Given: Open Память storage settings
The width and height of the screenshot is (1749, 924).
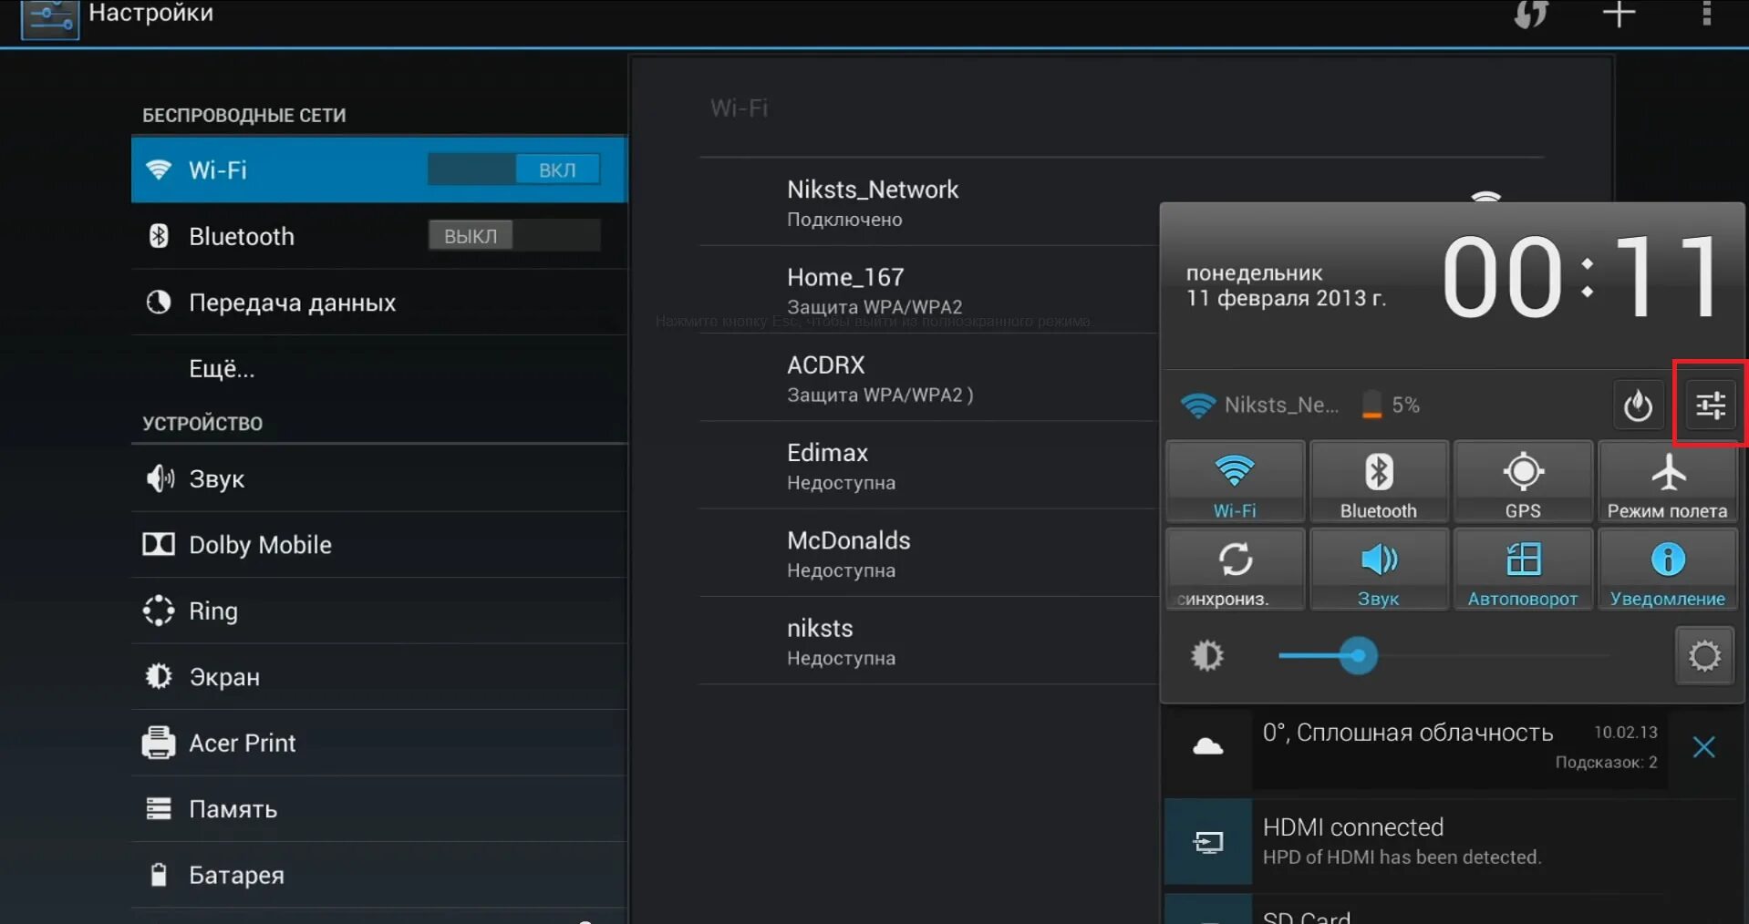Looking at the screenshot, I should click(379, 809).
